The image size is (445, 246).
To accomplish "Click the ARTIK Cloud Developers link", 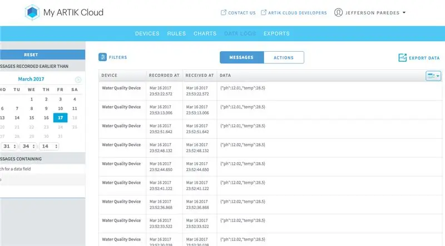I will click(x=298, y=13).
